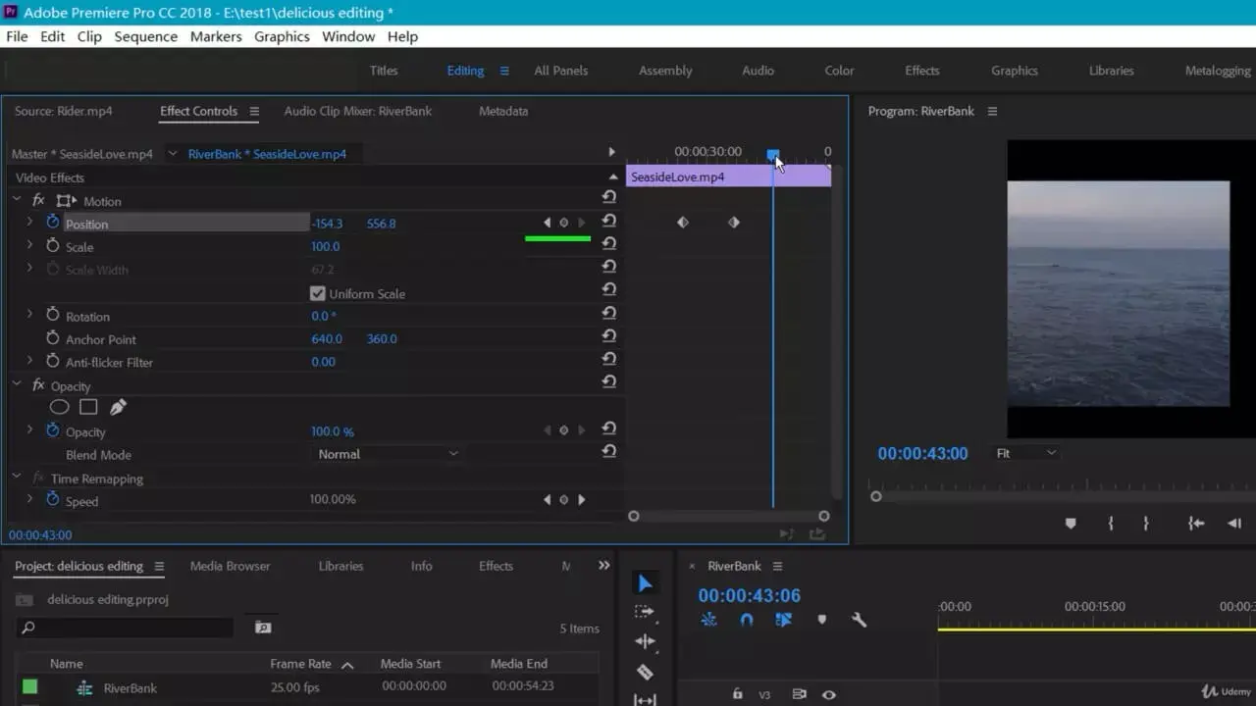Open the Program: RiverBank panel menu
Screen dimensions: 1256x706
point(992,111)
